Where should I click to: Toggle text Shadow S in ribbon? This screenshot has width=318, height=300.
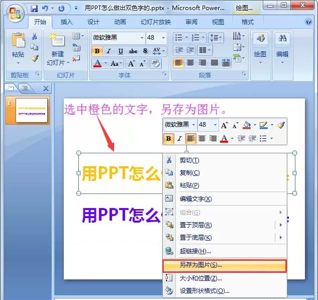click(145, 51)
